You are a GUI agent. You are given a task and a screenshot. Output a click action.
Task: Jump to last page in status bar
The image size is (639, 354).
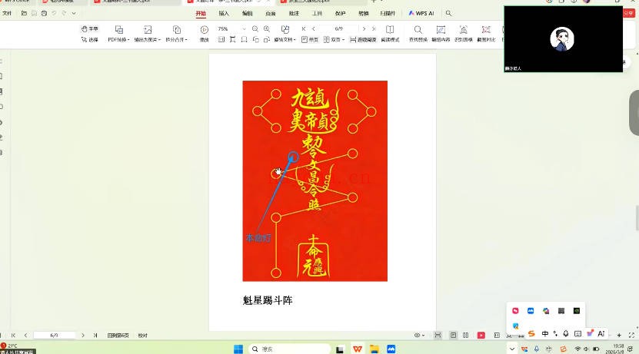click(95, 336)
